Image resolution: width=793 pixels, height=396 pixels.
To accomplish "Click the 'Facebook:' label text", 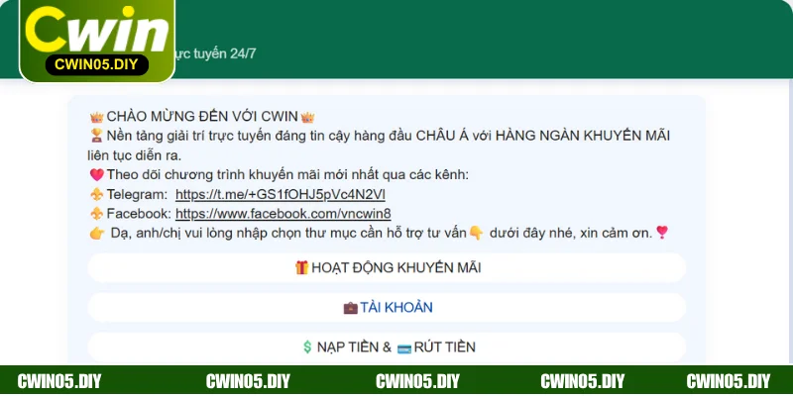I will (x=139, y=214).
